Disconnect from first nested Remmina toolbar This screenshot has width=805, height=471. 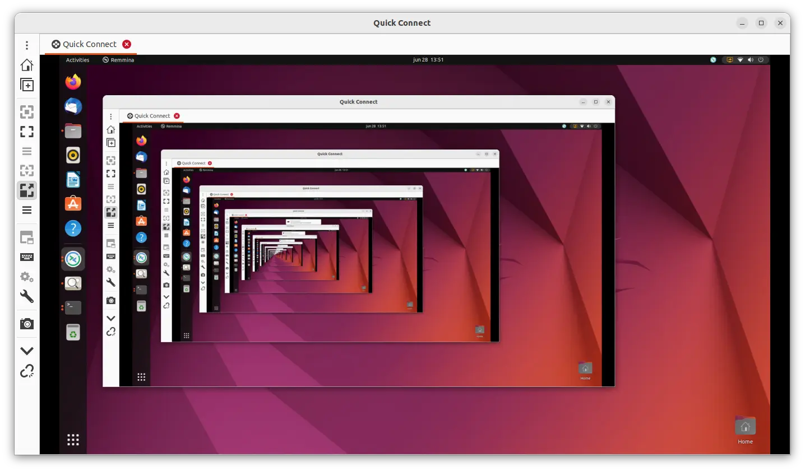pos(111,332)
